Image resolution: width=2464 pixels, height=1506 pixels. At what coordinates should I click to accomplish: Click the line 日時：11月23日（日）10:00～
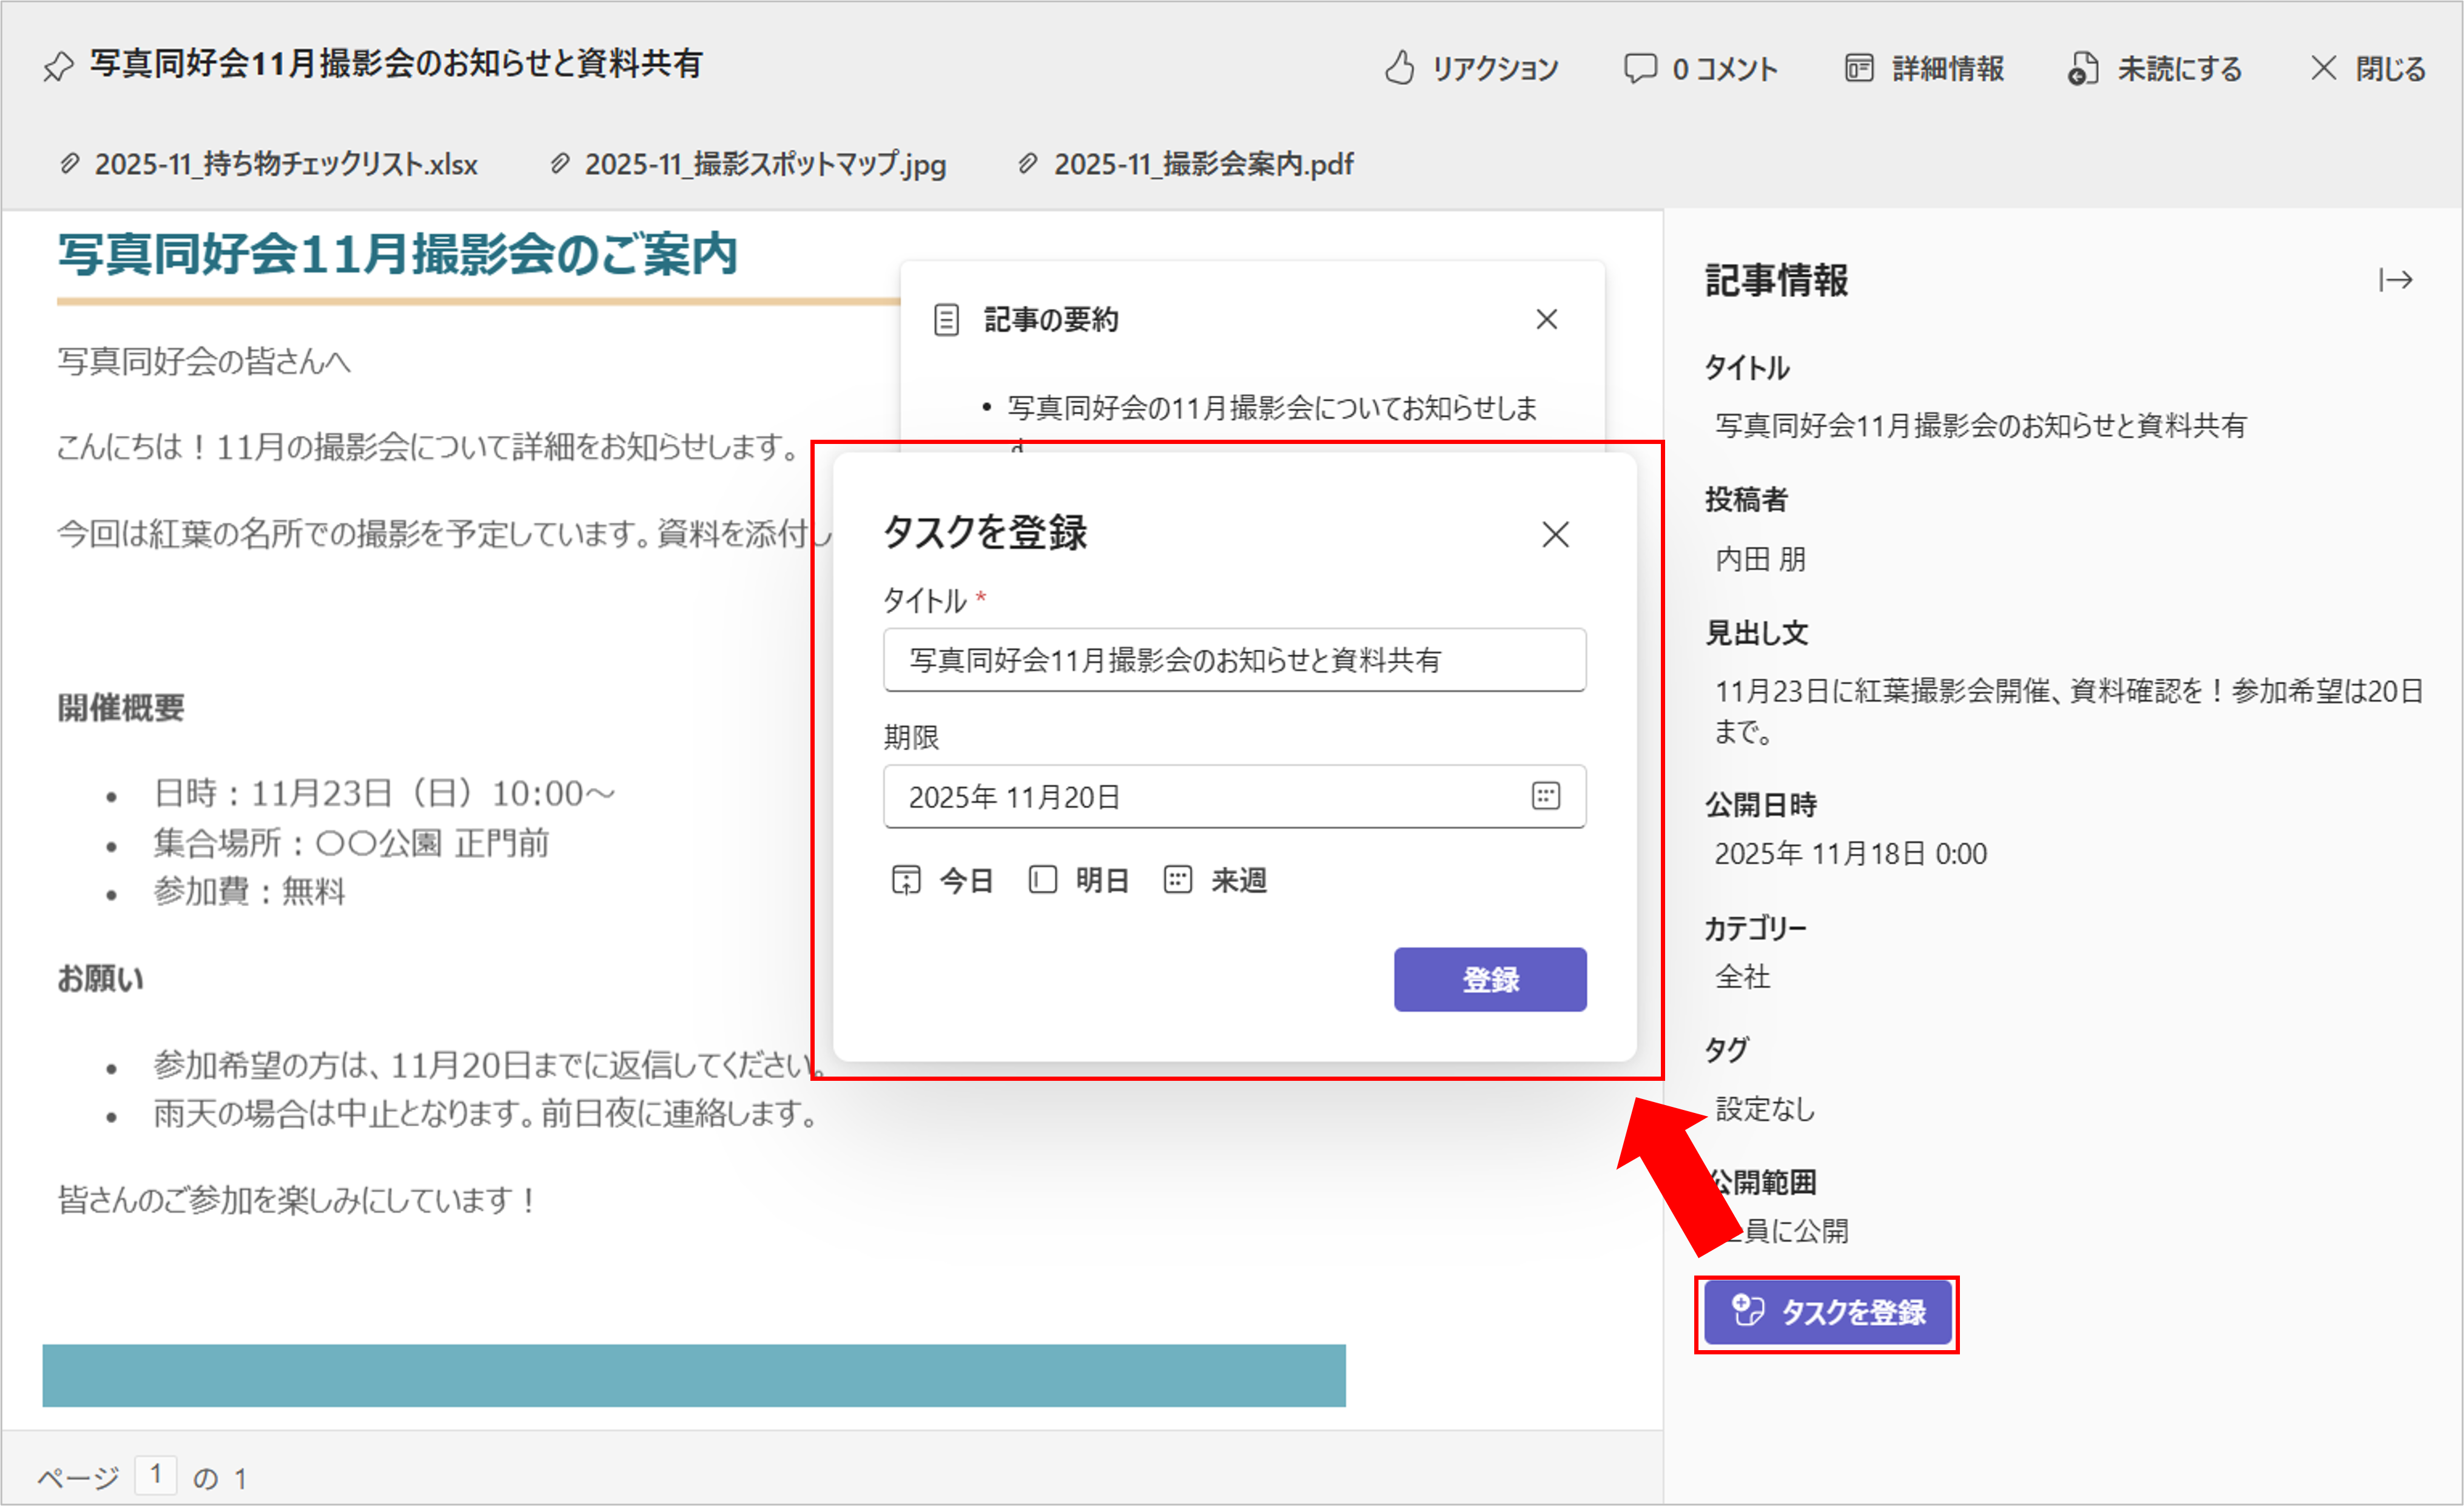tap(384, 793)
